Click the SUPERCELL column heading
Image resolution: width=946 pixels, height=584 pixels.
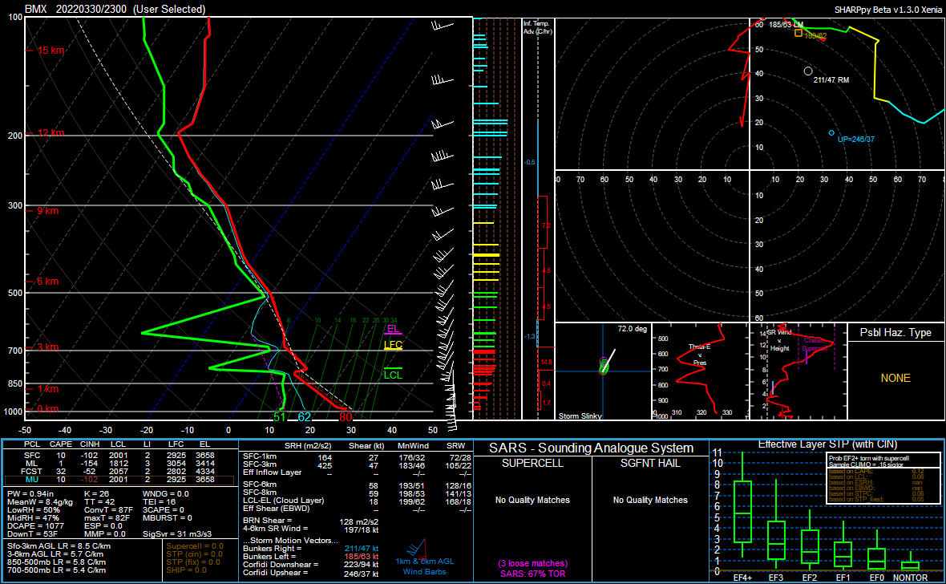[x=532, y=463]
